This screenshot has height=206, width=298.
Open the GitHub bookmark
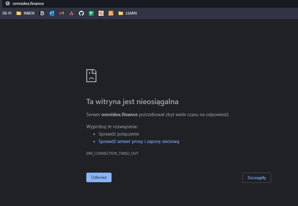[x=81, y=13]
